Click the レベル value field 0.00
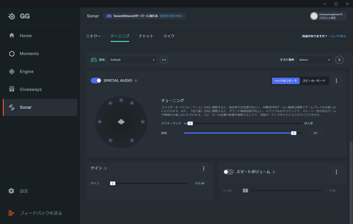 click(333, 190)
